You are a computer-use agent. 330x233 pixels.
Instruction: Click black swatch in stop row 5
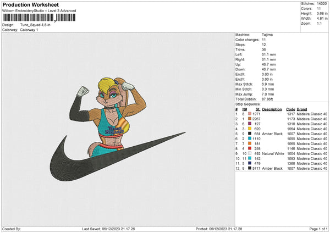tap(250, 134)
